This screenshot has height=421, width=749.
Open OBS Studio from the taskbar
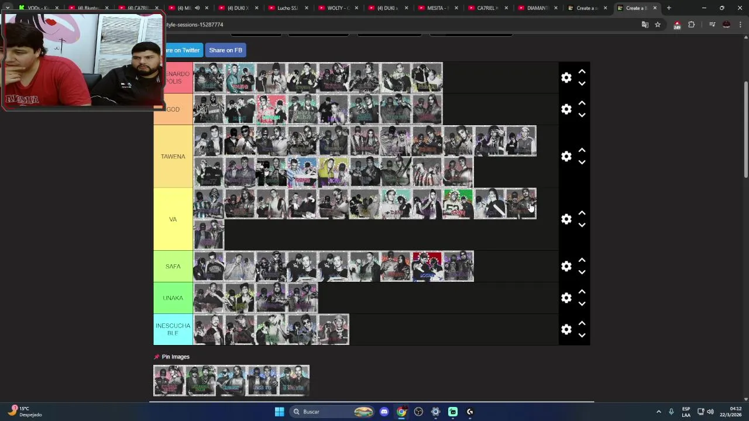pos(418,412)
